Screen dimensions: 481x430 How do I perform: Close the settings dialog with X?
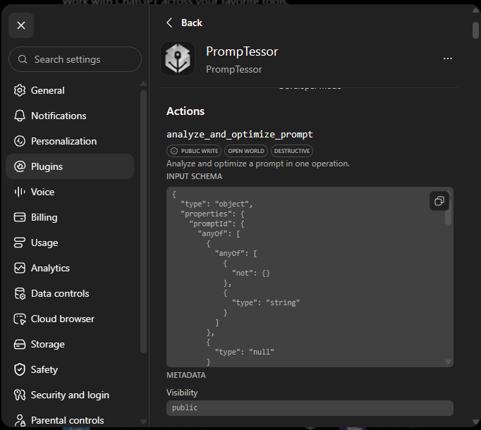click(21, 25)
